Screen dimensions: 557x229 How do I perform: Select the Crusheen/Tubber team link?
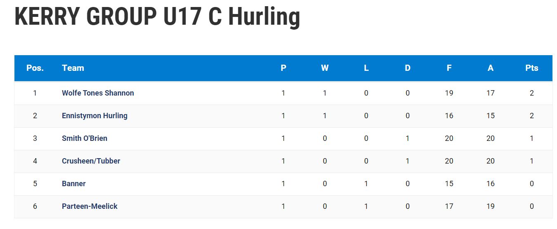coord(91,161)
